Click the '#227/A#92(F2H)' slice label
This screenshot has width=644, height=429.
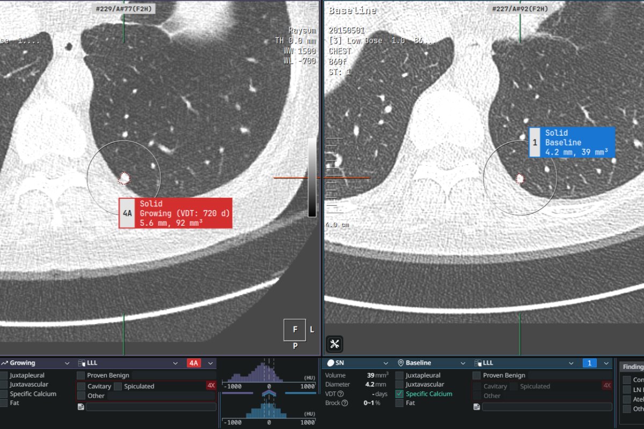(x=520, y=9)
